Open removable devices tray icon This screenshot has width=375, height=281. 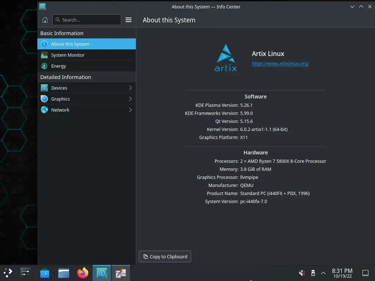coord(313,273)
